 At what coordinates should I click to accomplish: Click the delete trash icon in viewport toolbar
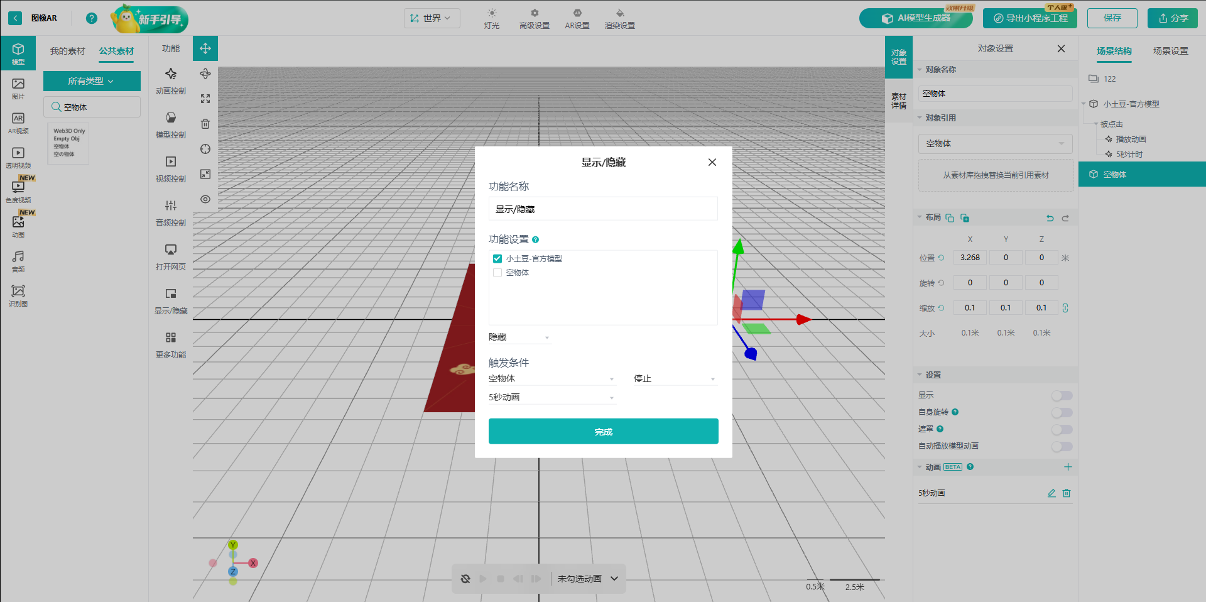[x=205, y=124]
